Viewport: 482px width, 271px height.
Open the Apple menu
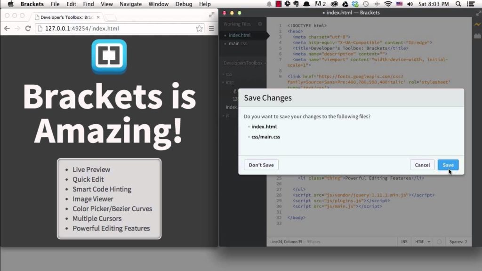10,4
